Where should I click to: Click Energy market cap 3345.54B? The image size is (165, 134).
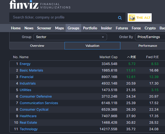pyautogui.click(x=109, y=64)
